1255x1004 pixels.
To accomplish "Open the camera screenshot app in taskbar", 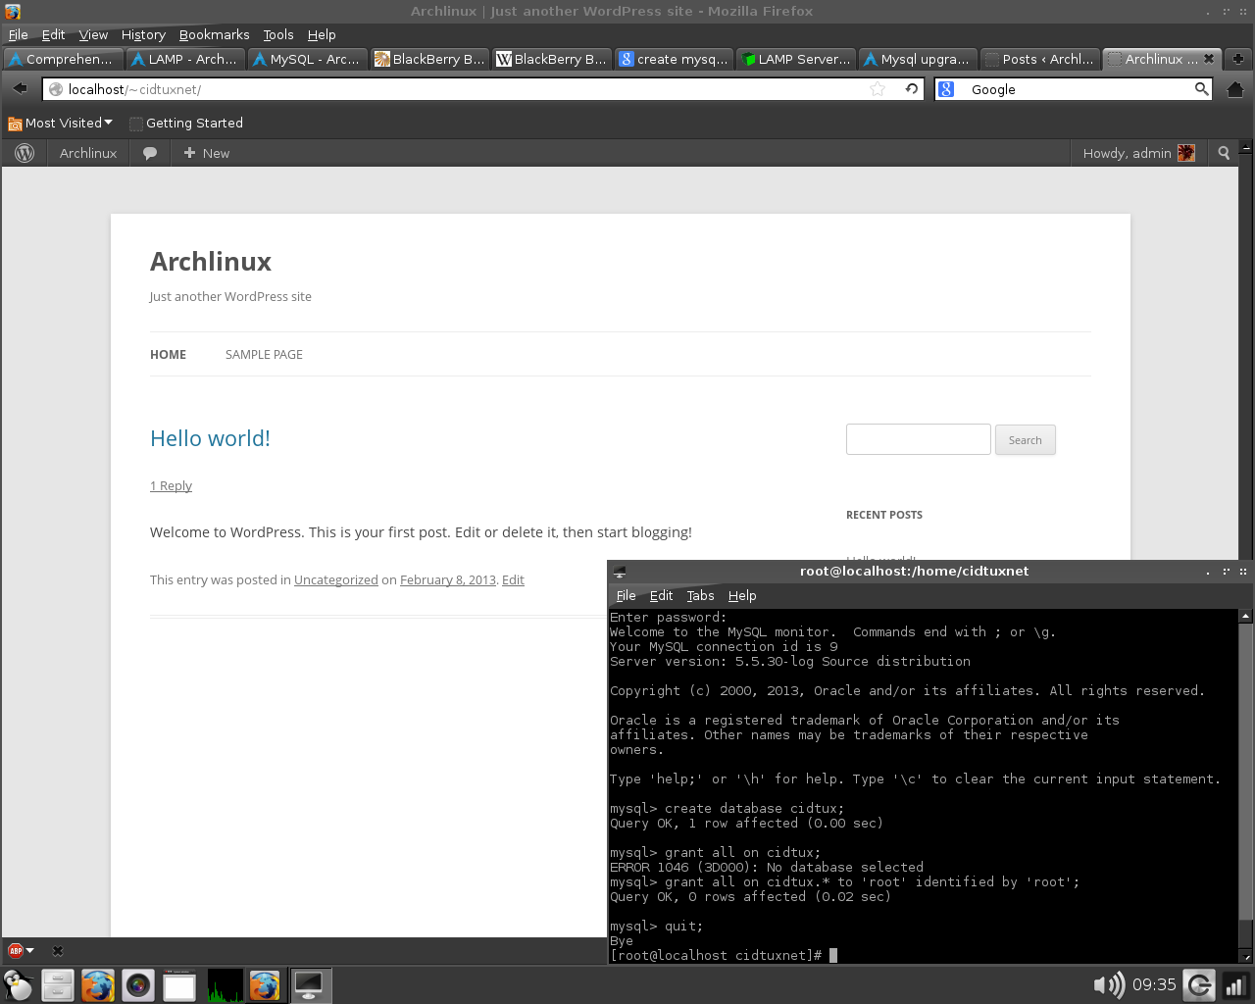I will (138, 984).
